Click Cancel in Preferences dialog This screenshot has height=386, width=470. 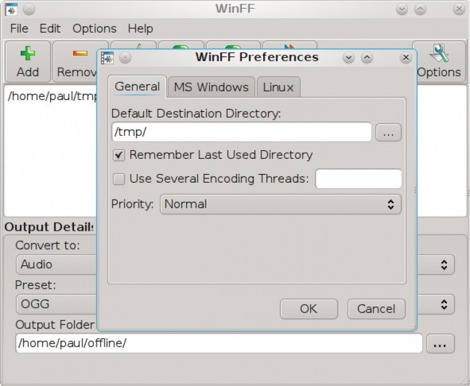(x=377, y=309)
